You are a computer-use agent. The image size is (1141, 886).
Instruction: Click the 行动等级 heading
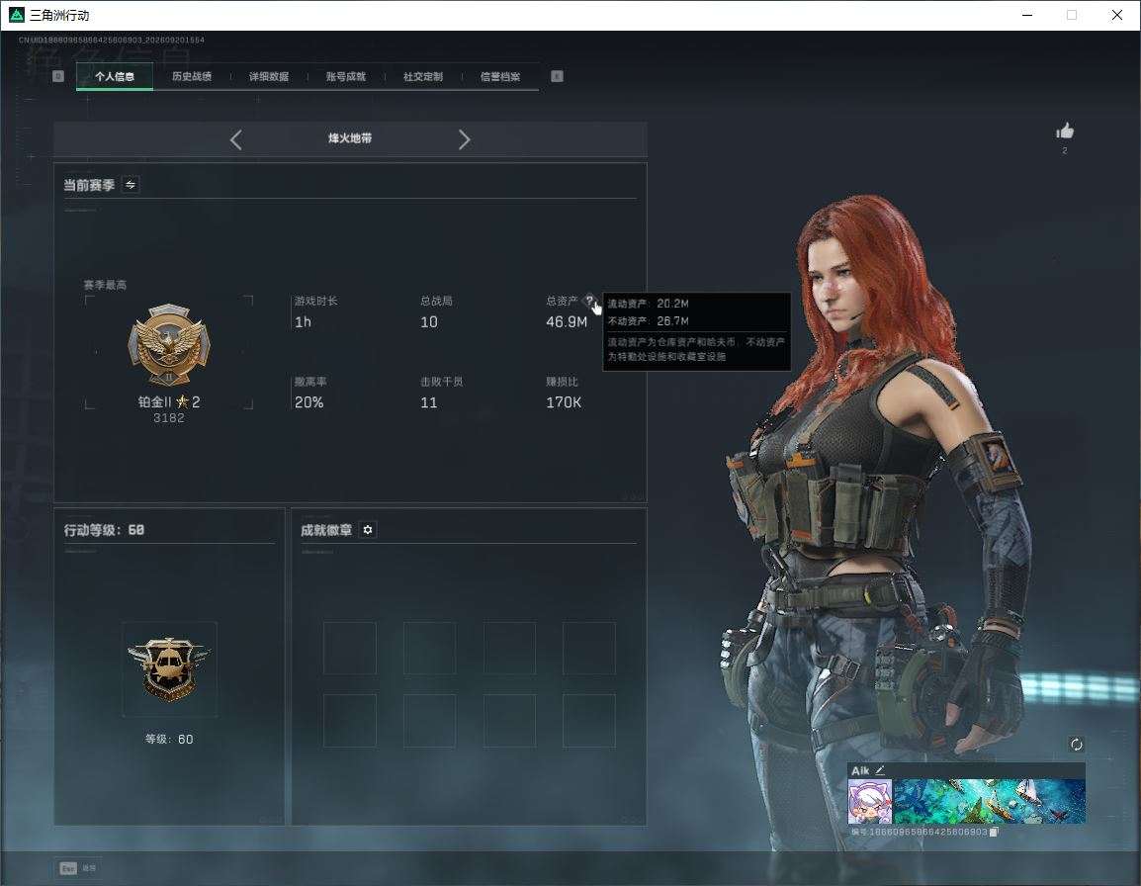tap(104, 530)
